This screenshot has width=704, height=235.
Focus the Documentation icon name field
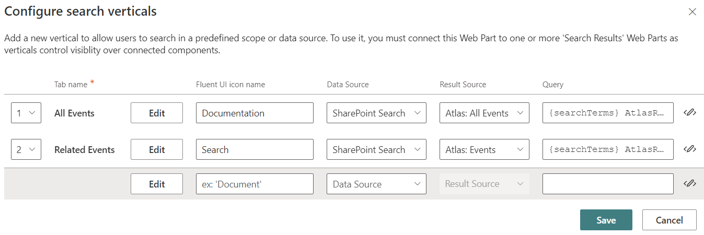pyautogui.click(x=255, y=113)
